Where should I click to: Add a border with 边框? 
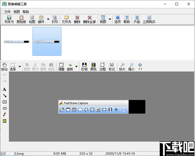tap(103, 67)
